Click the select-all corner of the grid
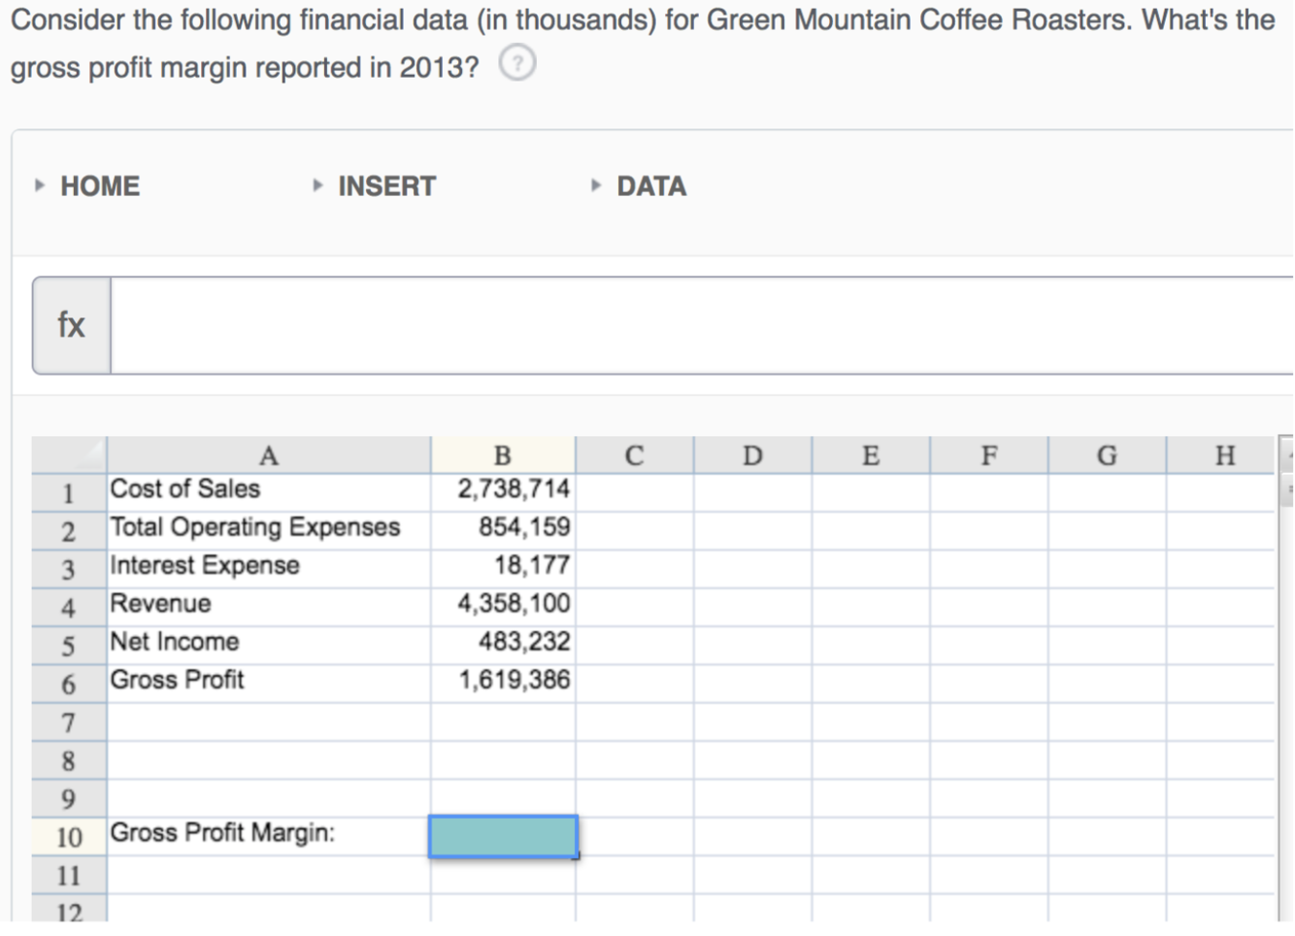This screenshot has width=1295, height=936. [x=69, y=454]
